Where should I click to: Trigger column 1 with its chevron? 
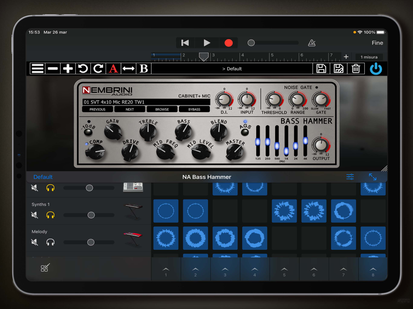(x=166, y=269)
